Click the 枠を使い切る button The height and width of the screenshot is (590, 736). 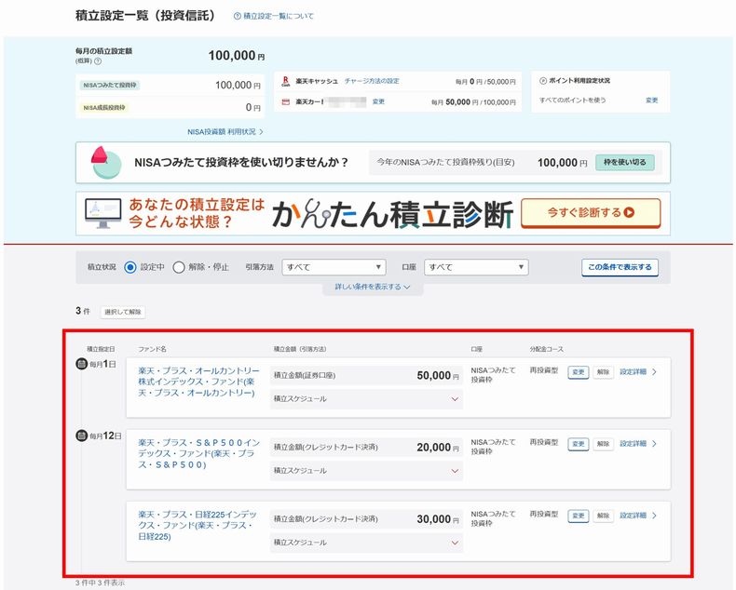point(625,162)
